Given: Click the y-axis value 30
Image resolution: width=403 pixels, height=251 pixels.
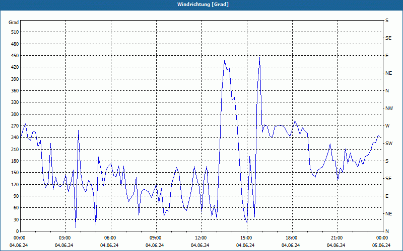Looking at the screenshot, I should coord(16,220).
